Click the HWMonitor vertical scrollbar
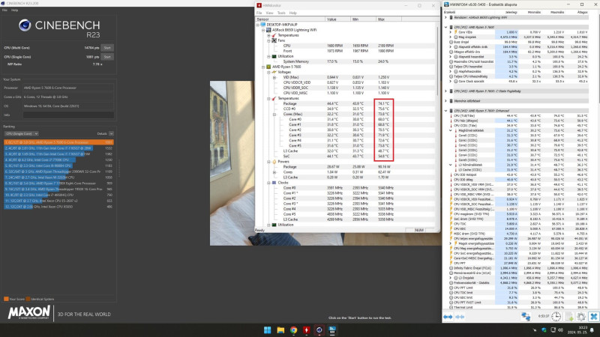 (x=438, y=61)
